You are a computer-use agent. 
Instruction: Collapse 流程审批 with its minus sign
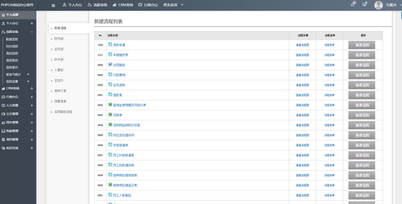coord(32,32)
